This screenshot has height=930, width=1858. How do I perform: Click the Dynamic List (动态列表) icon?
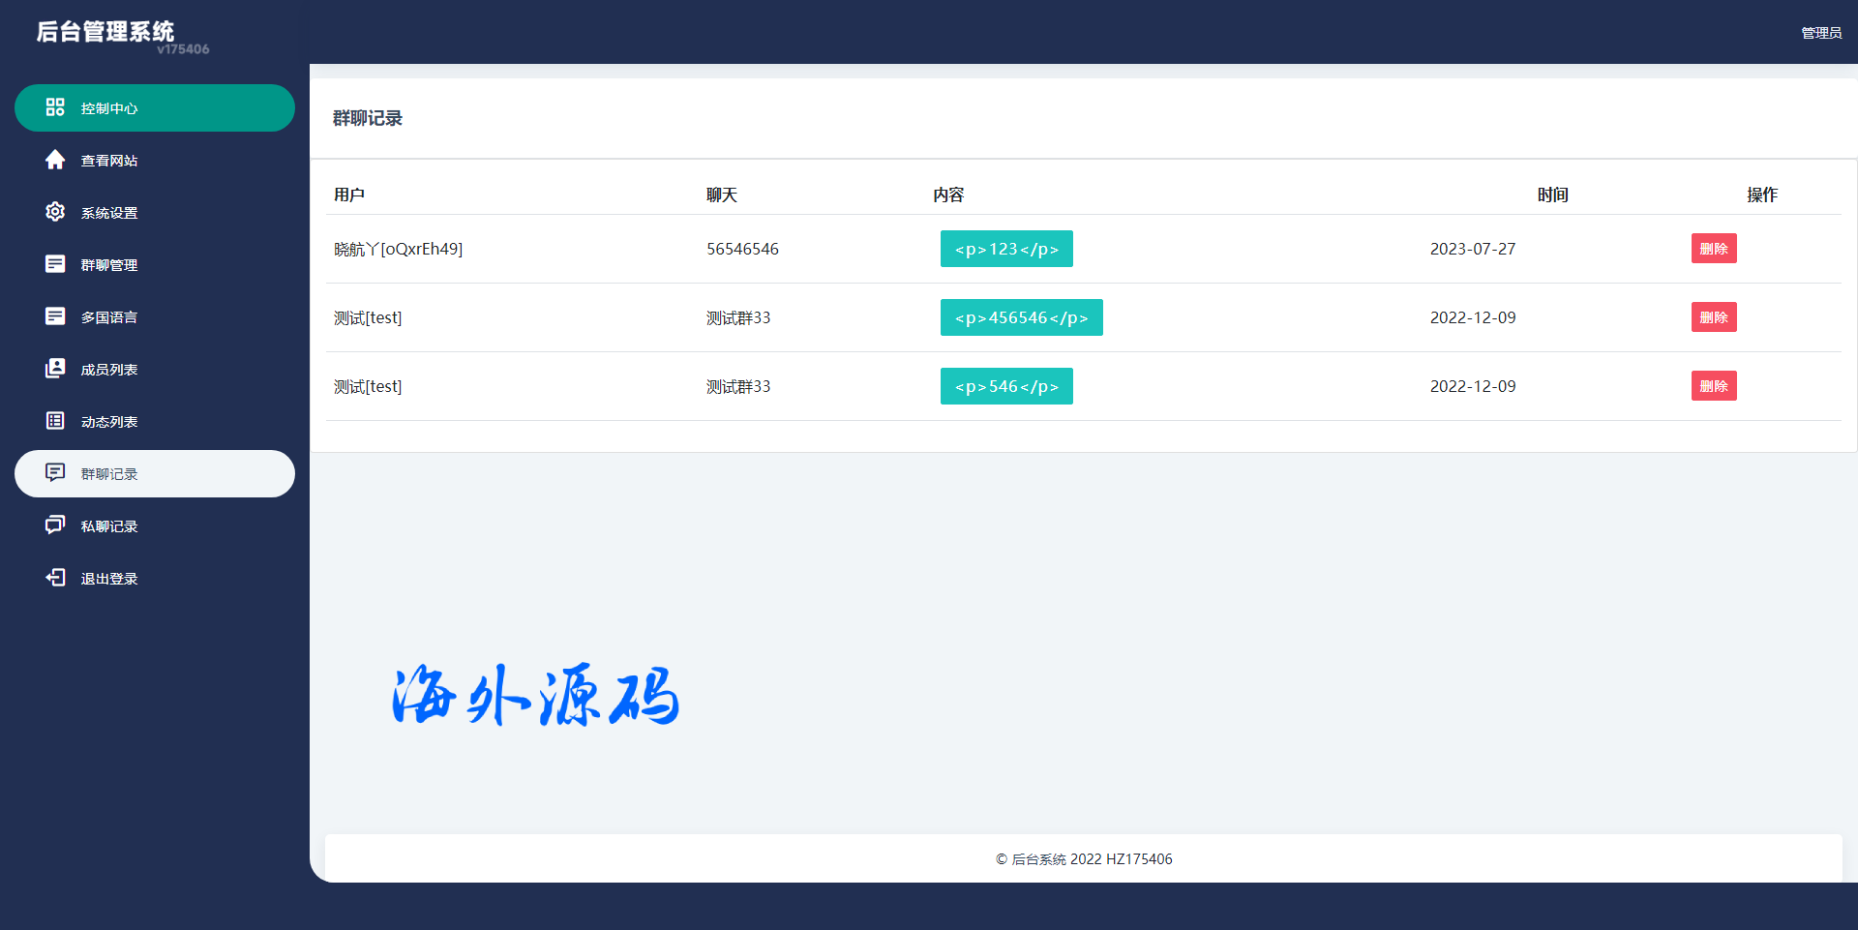click(x=55, y=421)
